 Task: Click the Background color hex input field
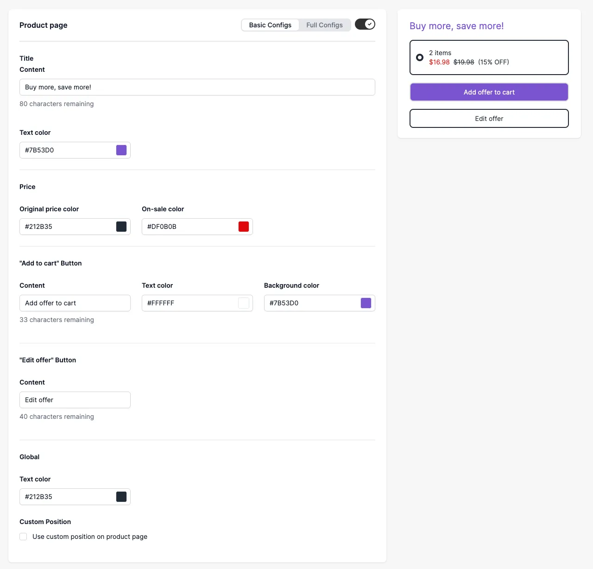click(312, 303)
